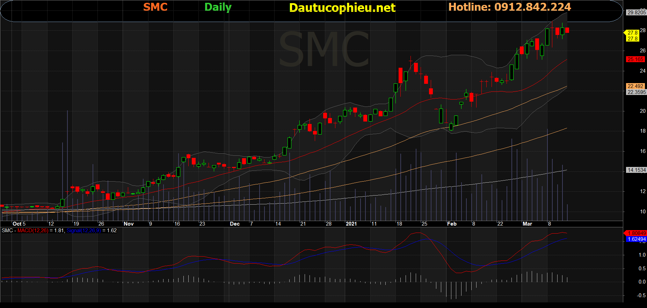Click date label 25 in January 2021
The image size is (647, 308).
(424, 224)
